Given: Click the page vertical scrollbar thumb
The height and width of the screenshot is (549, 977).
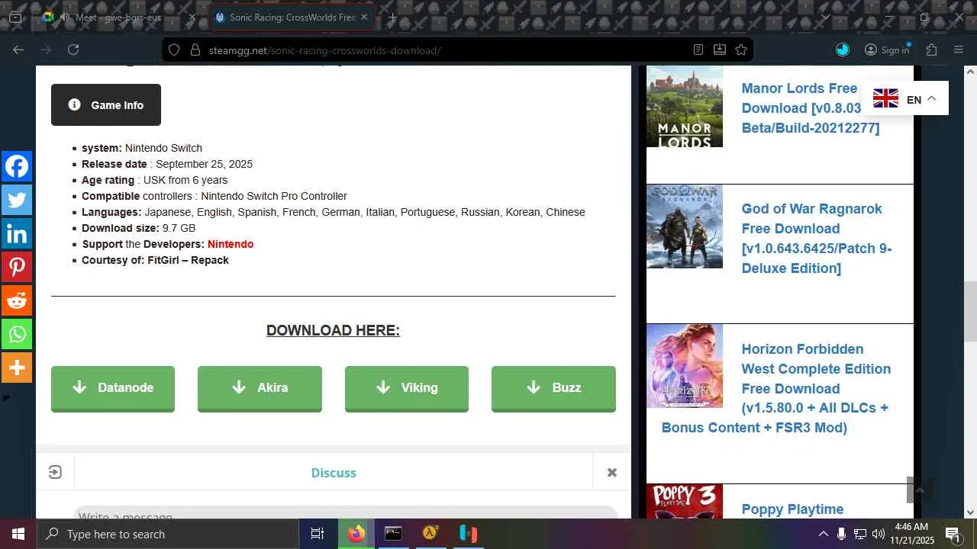Looking at the screenshot, I should (970, 311).
